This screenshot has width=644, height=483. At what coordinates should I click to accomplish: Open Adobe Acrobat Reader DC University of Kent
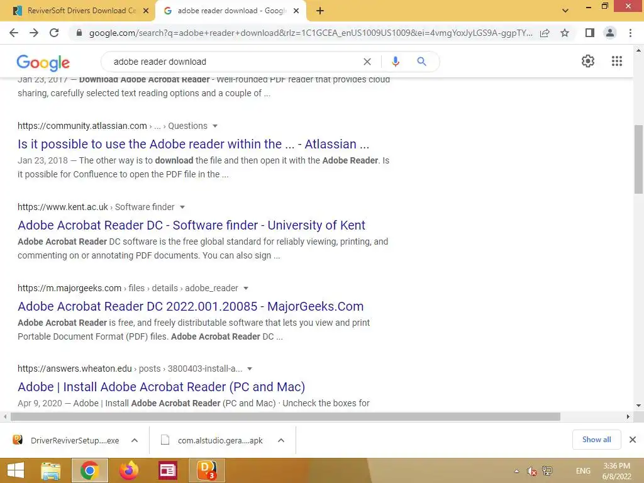(x=191, y=225)
